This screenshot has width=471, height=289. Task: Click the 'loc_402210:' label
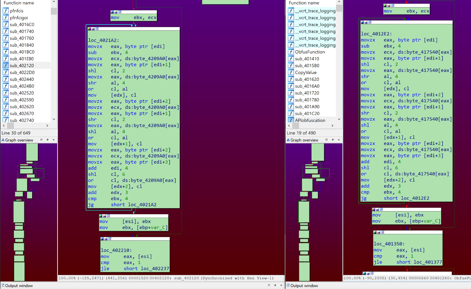(116, 250)
